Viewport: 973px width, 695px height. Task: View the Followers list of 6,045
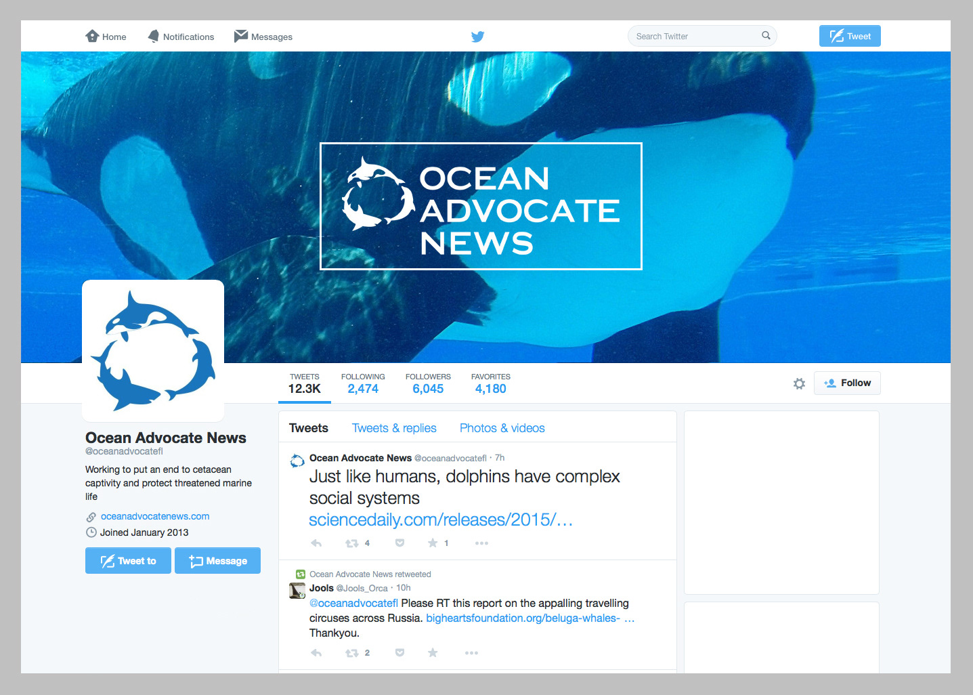(428, 383)
